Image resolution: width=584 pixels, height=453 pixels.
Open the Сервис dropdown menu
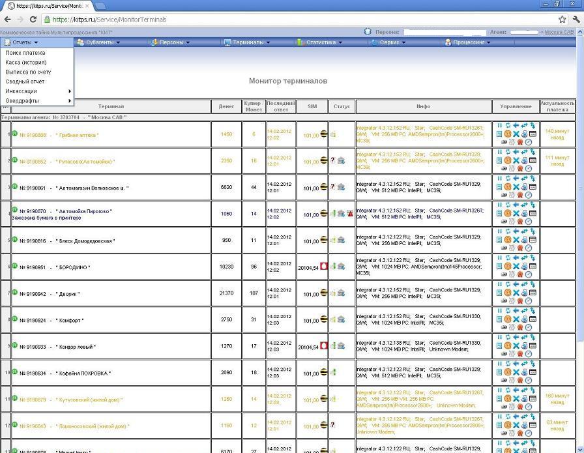click(388, 42)
